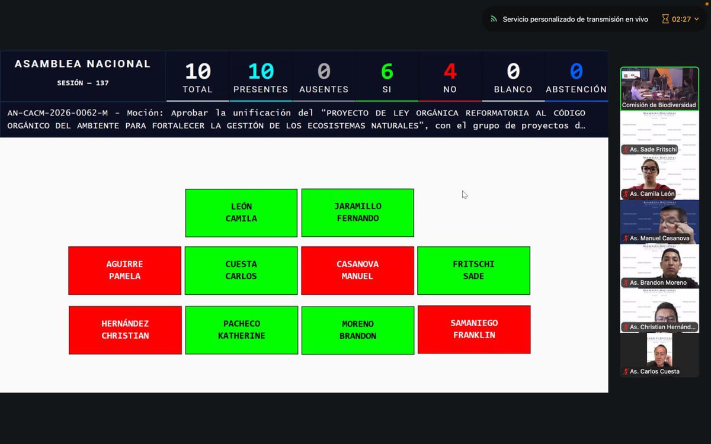Screen dimensions: 711x444
Task: Click the red SAMANIEGO FRANKLIN vote card
Action: coord(474,330)
